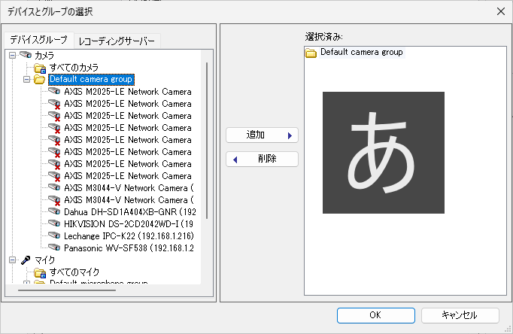Viewport: 513px width, 334px height.
Task: Click the folder icon in the 選択済み list
Action: pos(311,53)
